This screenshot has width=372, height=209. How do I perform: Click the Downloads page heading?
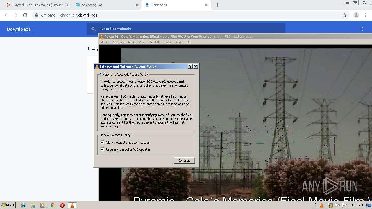19,29
